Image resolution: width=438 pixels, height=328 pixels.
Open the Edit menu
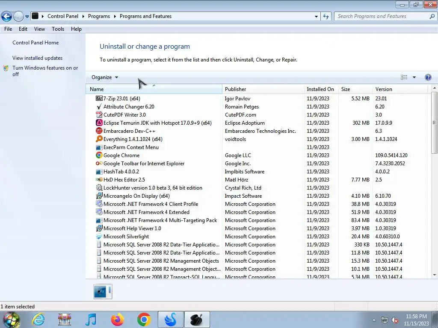23,29
